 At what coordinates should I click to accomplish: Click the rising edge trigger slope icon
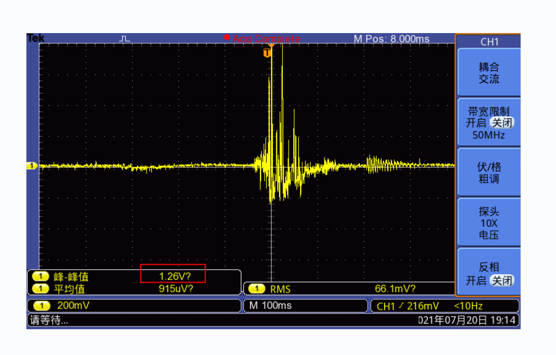point(401,305)
